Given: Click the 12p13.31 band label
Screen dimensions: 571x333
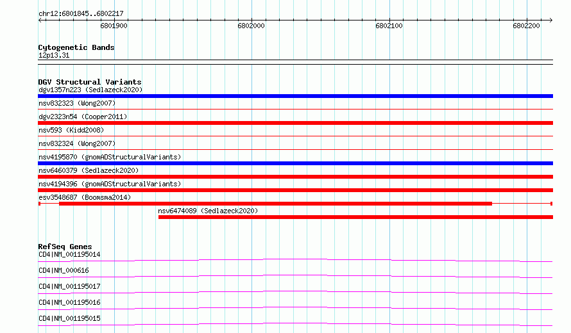Looking at the screenshot, I should pos(54,55).
